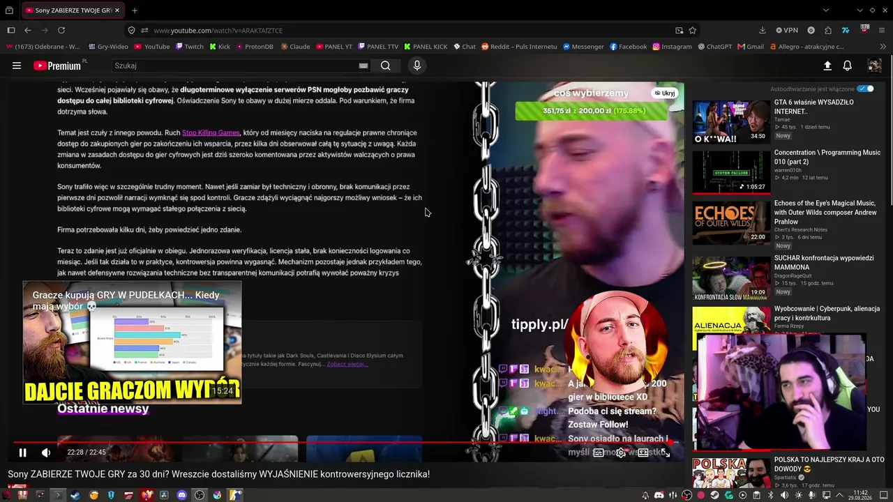This screenshot has width=893, height=502.
Task: Open Discord from the taskbar
Action: [x=181, y=495]
